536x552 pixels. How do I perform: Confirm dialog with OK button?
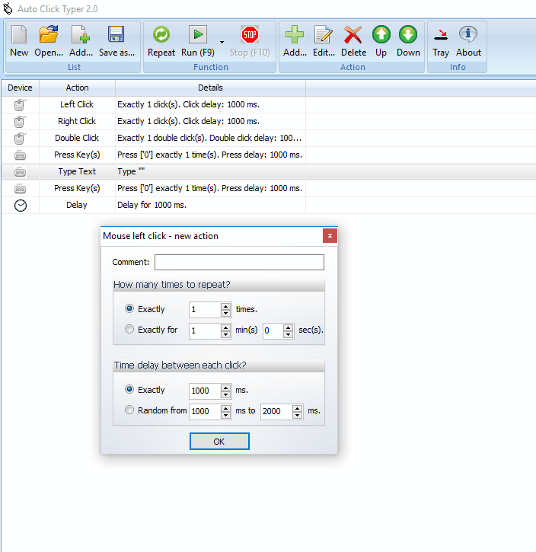tap(219, 442)
